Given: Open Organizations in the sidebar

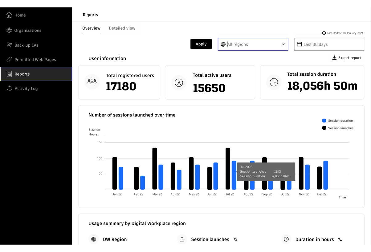Looking at the screenshot, I should pos(36,30).
